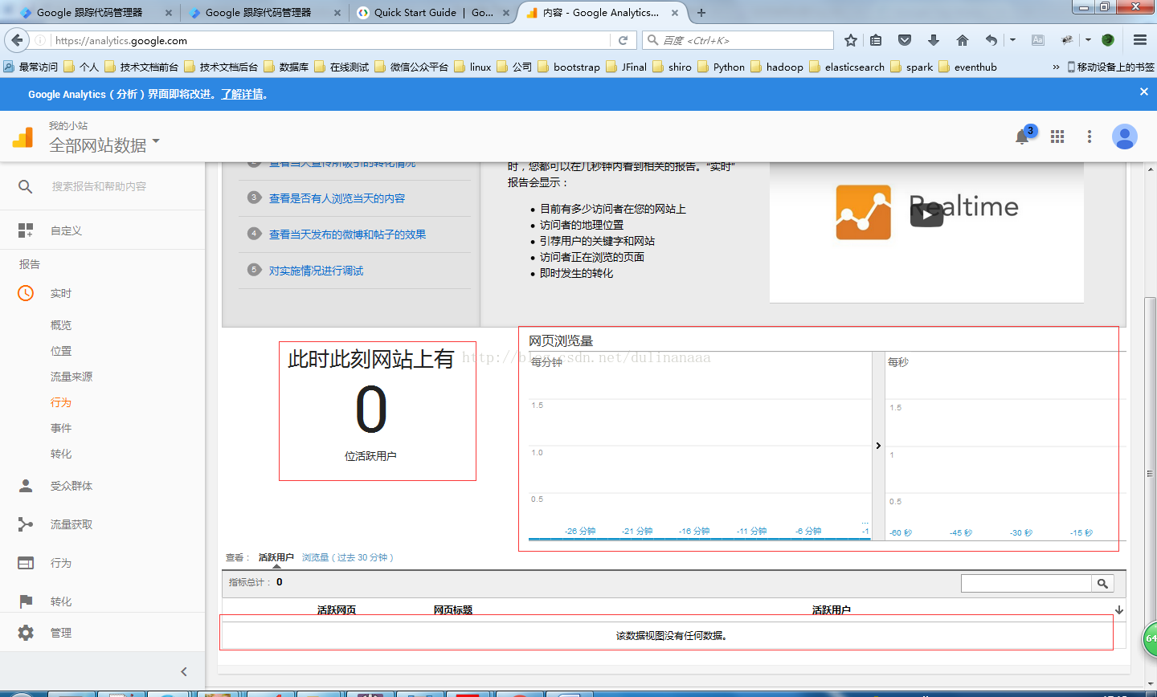
Task: Switch to the Quick Start Guide tab
Action: pyautogui.click(x=434, y=13)
